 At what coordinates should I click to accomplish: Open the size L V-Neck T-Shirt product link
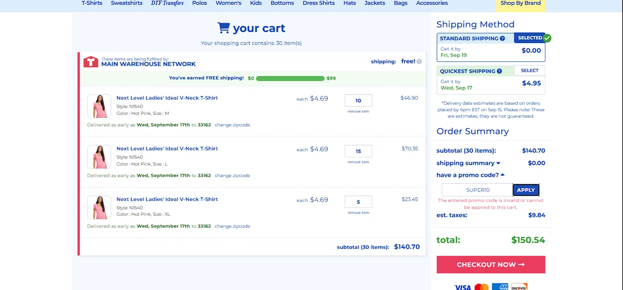167,149
